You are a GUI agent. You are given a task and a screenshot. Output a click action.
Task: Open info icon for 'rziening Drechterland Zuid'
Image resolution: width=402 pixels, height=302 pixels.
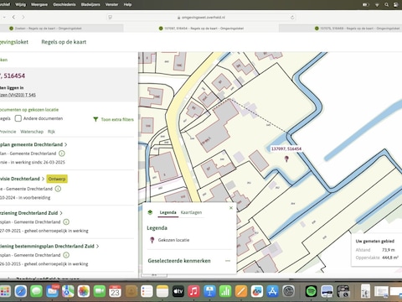(66, 222)
